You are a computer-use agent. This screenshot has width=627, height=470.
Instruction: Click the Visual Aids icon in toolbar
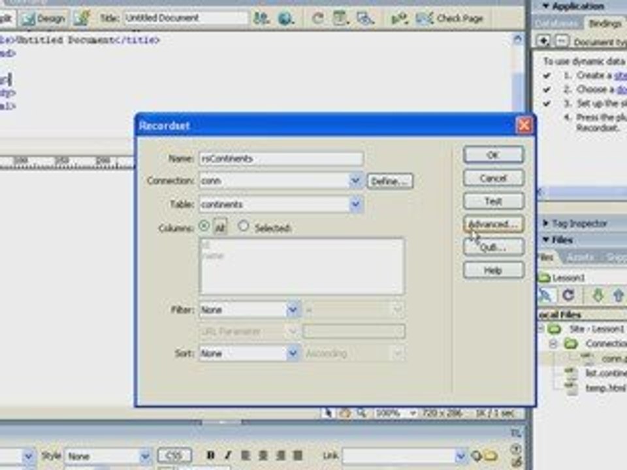coord(366,18)
